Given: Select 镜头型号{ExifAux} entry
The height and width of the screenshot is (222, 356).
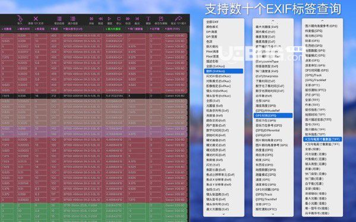Looking at the screenshot, I should (218, 96).
